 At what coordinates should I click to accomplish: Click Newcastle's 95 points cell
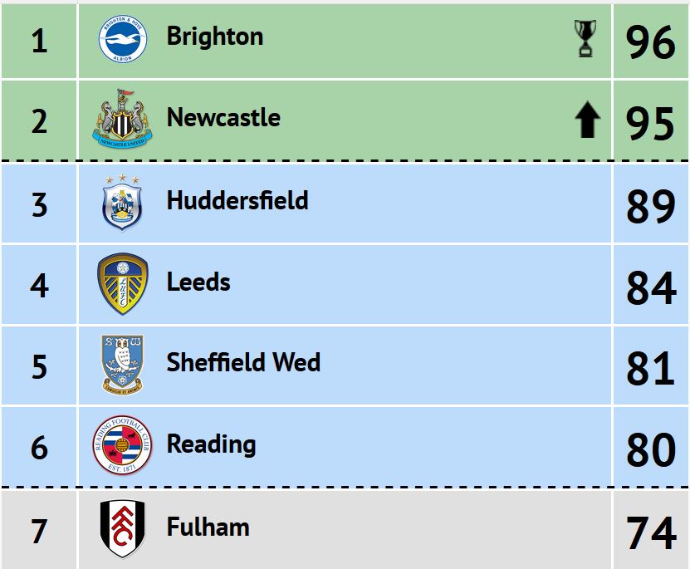click(x=651, y=120)
